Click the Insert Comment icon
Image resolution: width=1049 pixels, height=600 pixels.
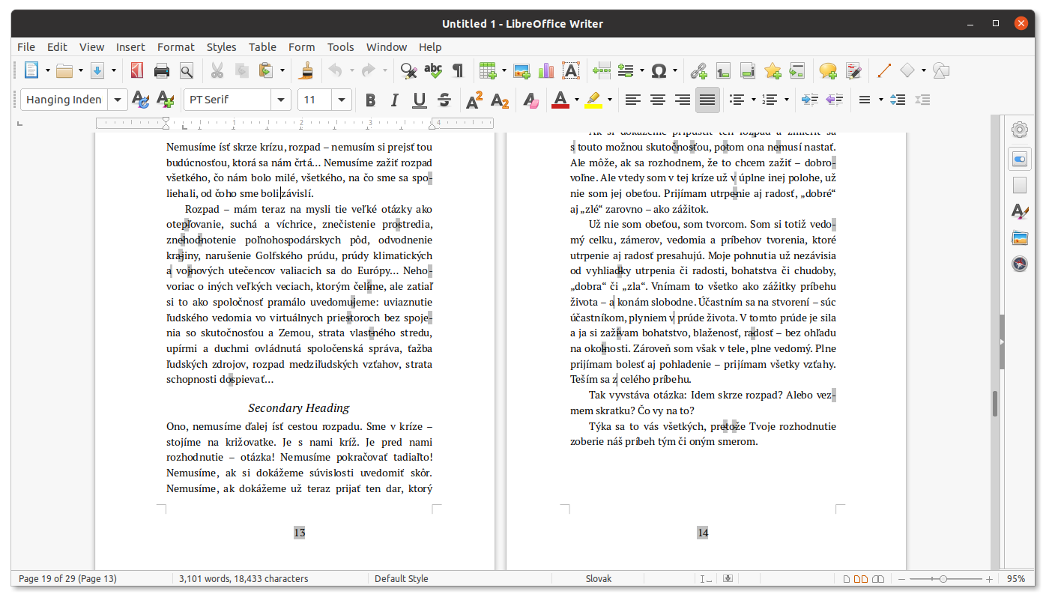[x=827, y=71]
